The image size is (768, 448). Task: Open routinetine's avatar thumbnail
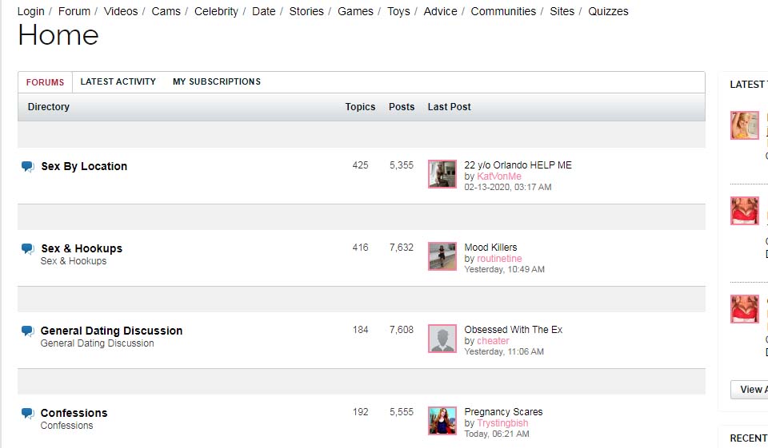442,256
